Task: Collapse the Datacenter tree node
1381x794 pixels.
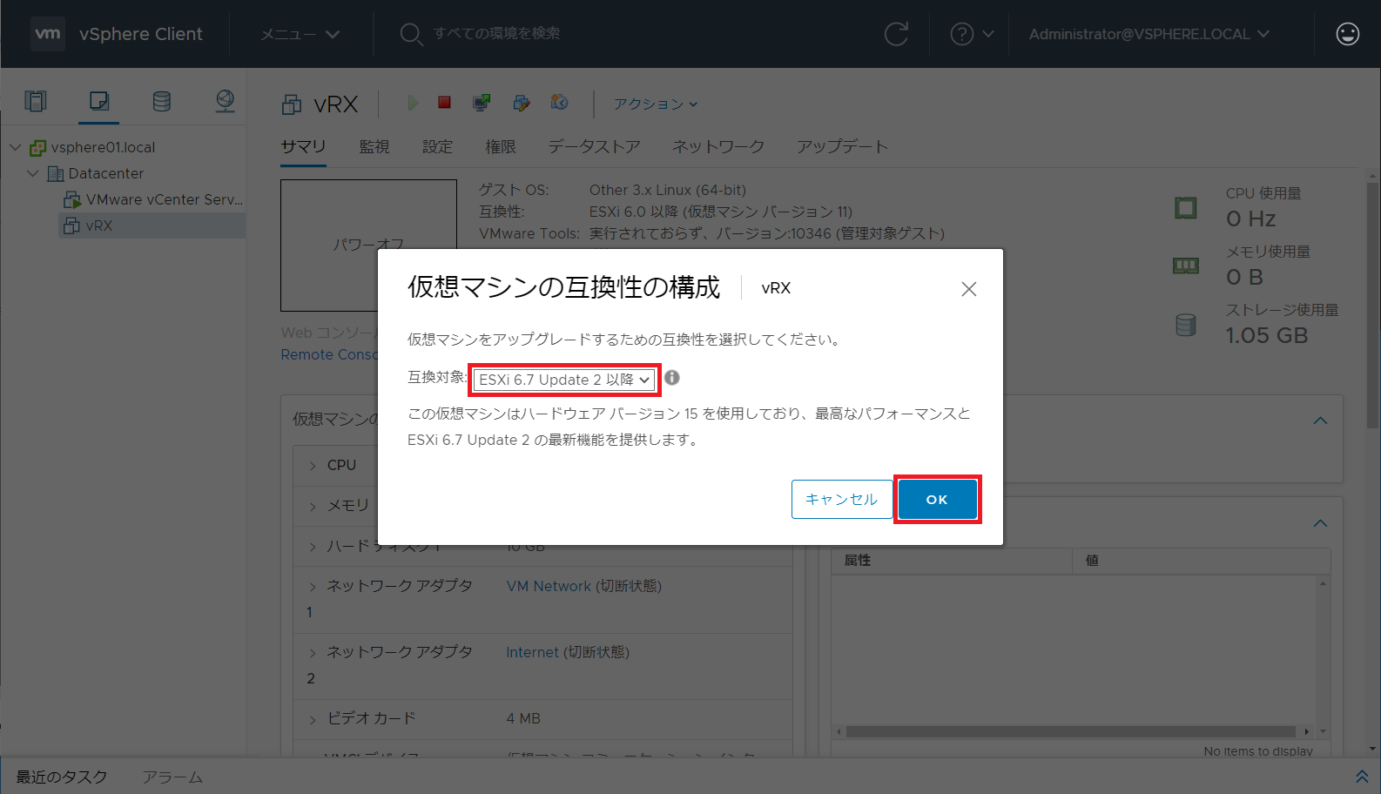Action: [x=33, y=173]
